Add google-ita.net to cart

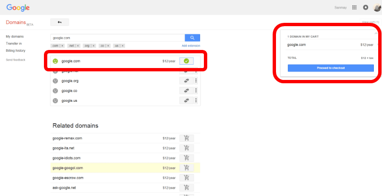pyautogui.click(x=187, y=148)
